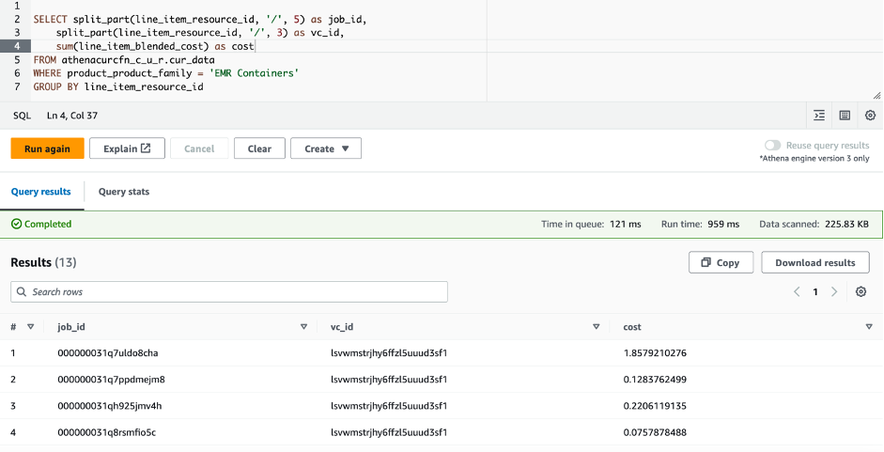Click the GROUP BY line in the editor

[x=118, y=86]
